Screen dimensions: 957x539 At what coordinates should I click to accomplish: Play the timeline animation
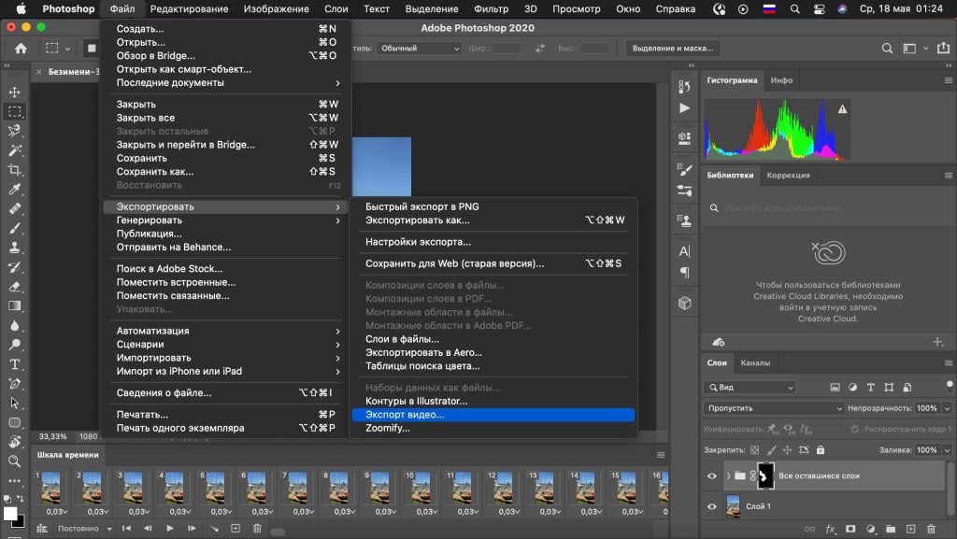click(x=169, y=529)
